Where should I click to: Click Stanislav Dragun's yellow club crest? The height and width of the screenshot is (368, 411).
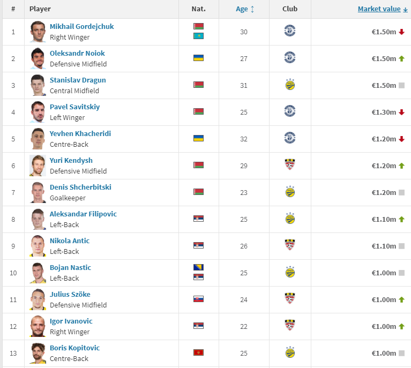pos(290,85)
